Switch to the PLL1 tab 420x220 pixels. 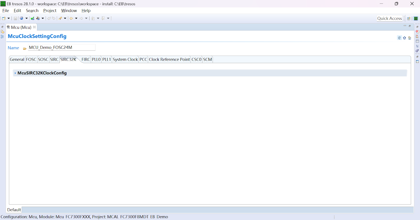coord(107,59)
